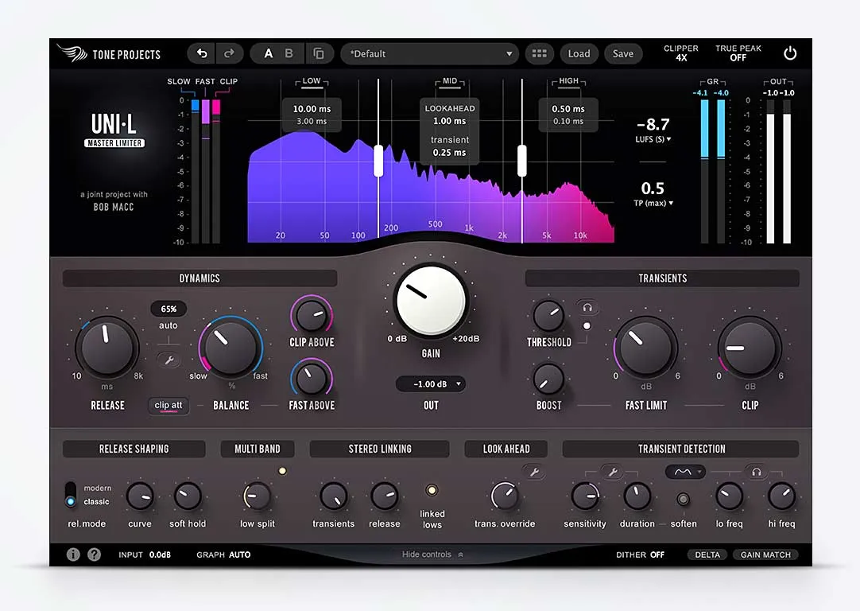Click LOW band 10.00 ms value box
860x611 pixels.
point(312,115)
